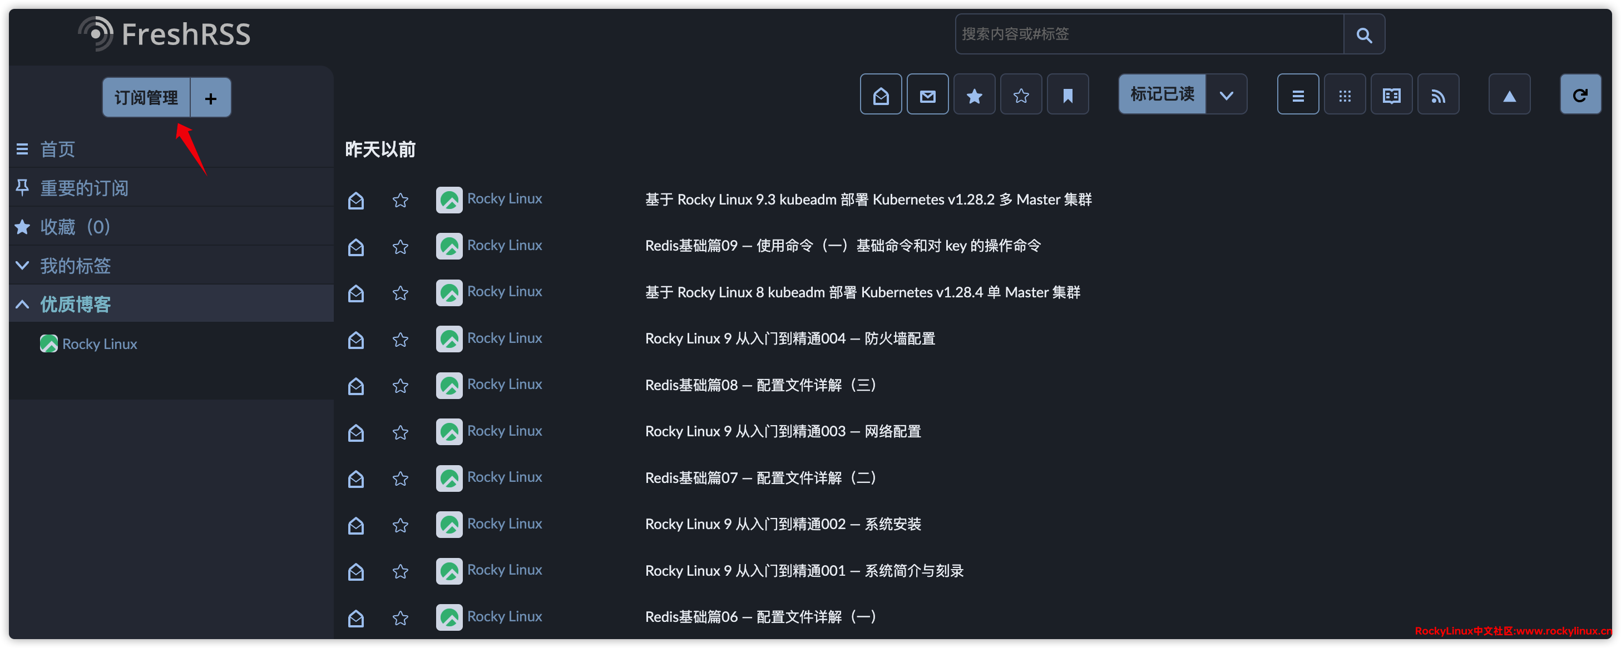The width and height of the screenshot is (1621, 648).
Task: Show unread articles filter icon
Action: 927,96
